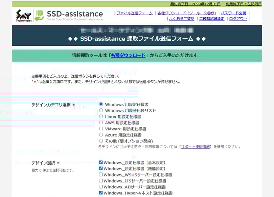274x197 pixels.
Task: Pick AWS 用設定仕様書 radio option
Action: tap(101, 123)
